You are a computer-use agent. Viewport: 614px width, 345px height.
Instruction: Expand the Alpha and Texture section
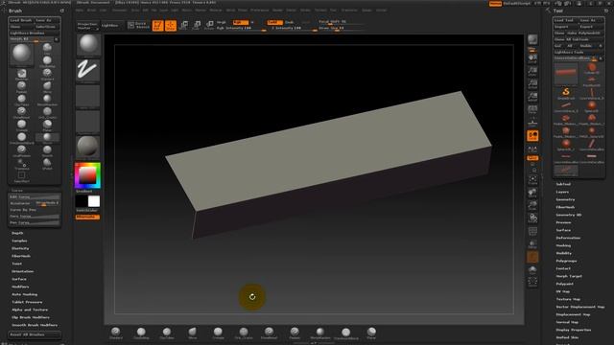coord(30,310)
